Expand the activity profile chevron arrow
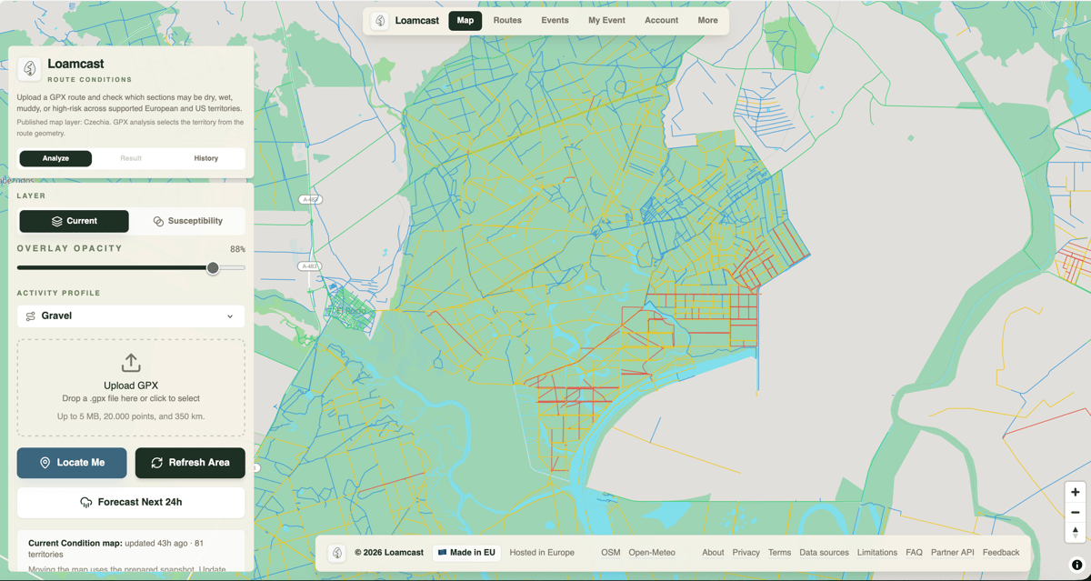 230,316
